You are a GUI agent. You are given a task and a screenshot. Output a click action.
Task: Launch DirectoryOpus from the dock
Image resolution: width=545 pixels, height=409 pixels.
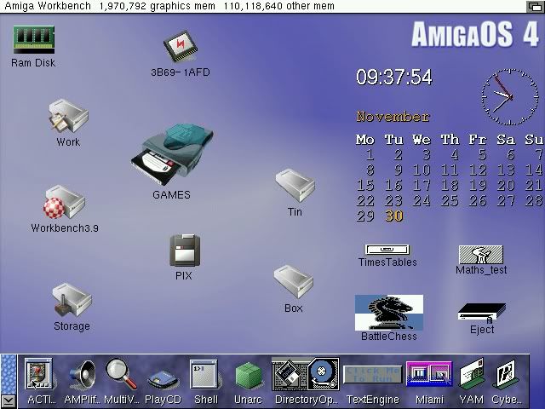click(306, 374)
